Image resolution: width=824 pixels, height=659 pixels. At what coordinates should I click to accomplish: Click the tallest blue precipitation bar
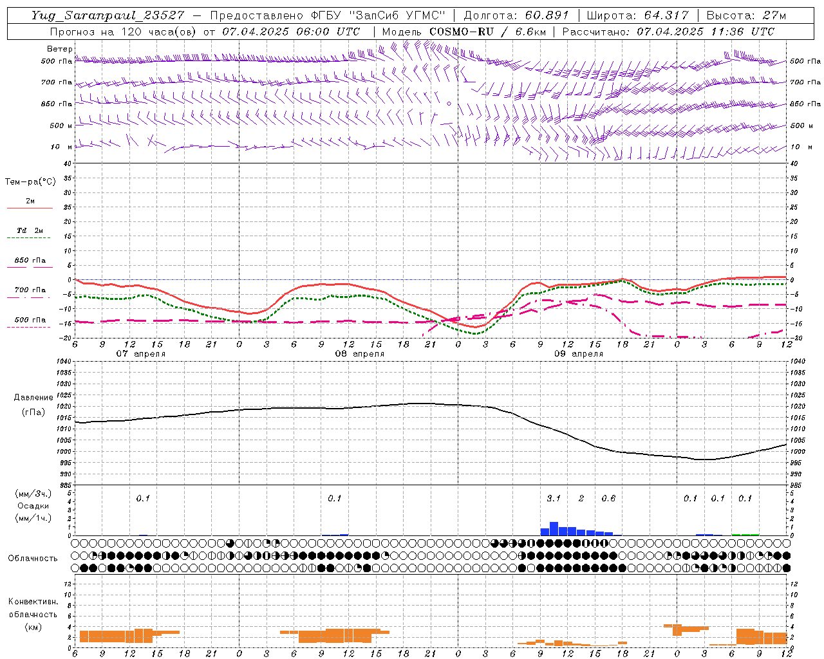pos(554,528)
